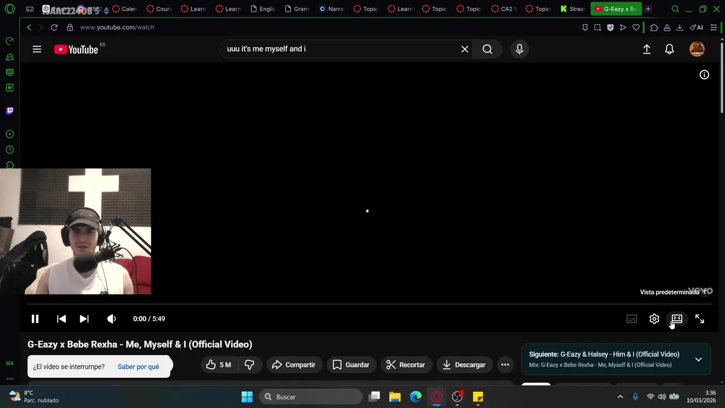Open the Windows Start menu
The image size is (725, 408).
pos(247,397)
